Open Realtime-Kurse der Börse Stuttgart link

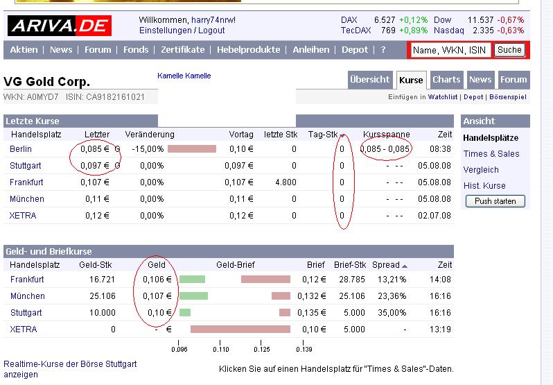pos(70,369)
